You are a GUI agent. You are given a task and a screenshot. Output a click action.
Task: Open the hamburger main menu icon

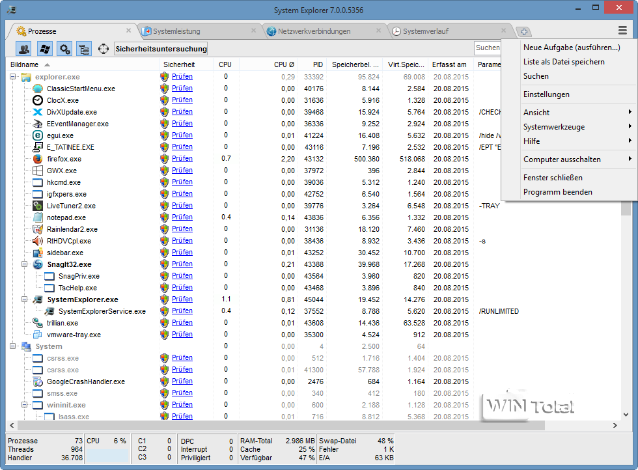pyautogui.click(x=623, y=31)
